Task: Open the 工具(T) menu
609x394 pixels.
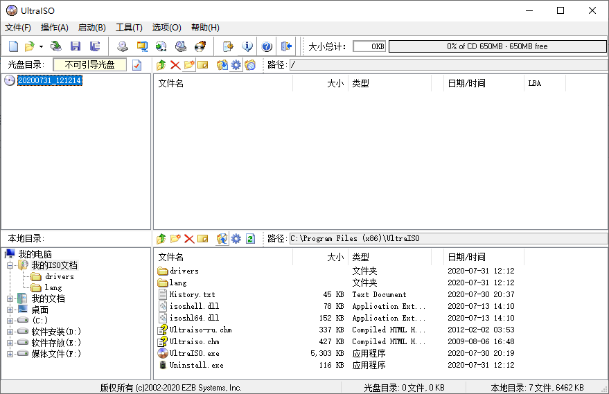Action: [129, 28]
